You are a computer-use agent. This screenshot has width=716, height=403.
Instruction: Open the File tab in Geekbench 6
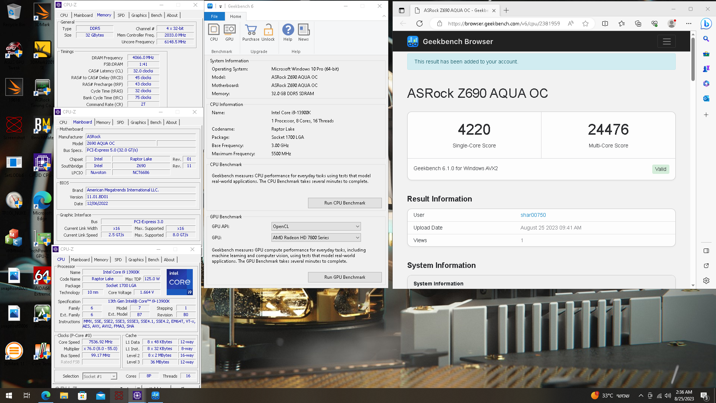click(x=214, y=16)
